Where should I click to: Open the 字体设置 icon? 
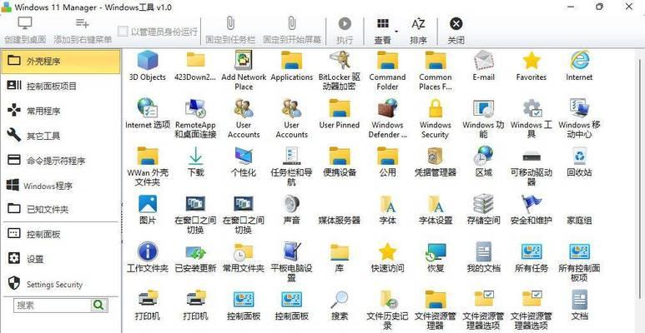(x=436, y=204)
